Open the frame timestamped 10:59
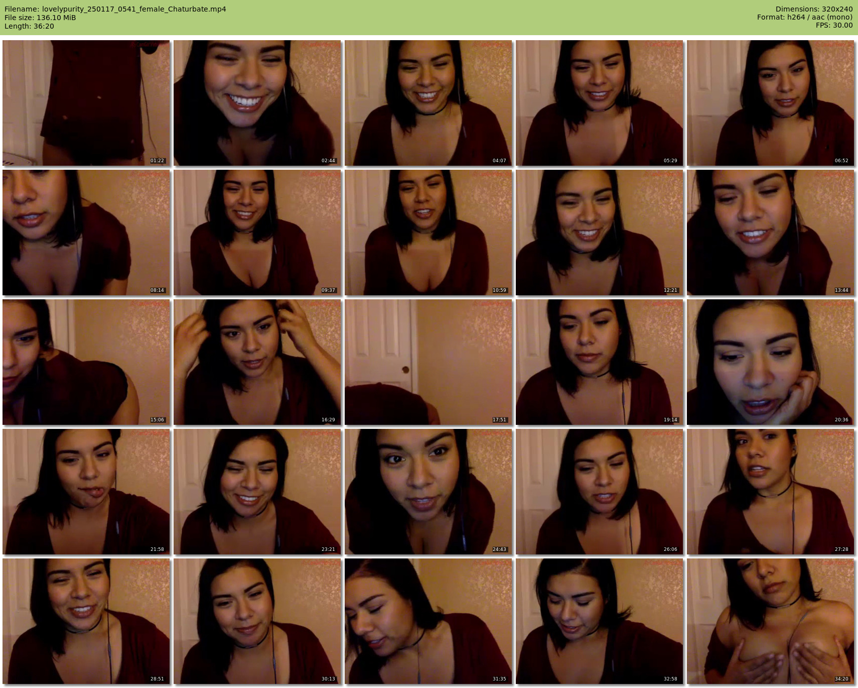 [x=428, y=233]
